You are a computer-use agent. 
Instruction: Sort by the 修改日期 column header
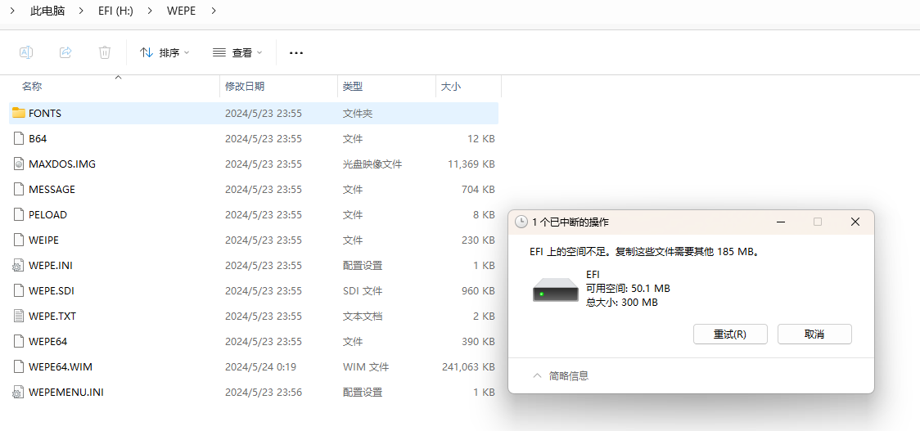245,86
